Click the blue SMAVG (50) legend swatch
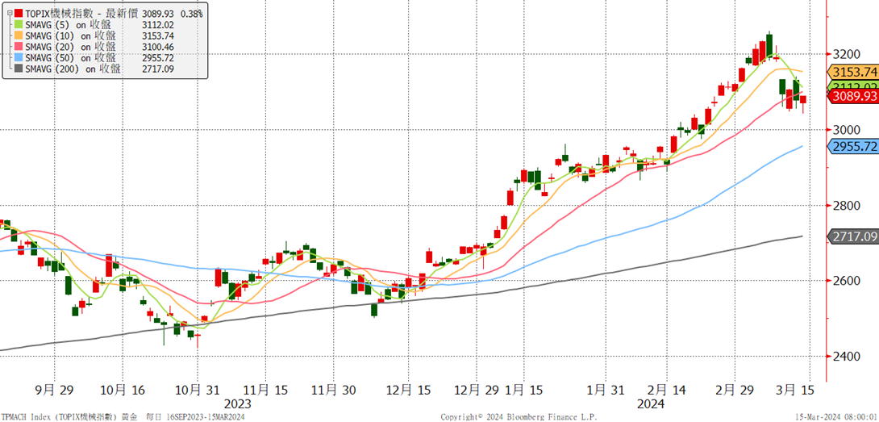This screenshot has height=422, width=879. (x=19, y=58)
